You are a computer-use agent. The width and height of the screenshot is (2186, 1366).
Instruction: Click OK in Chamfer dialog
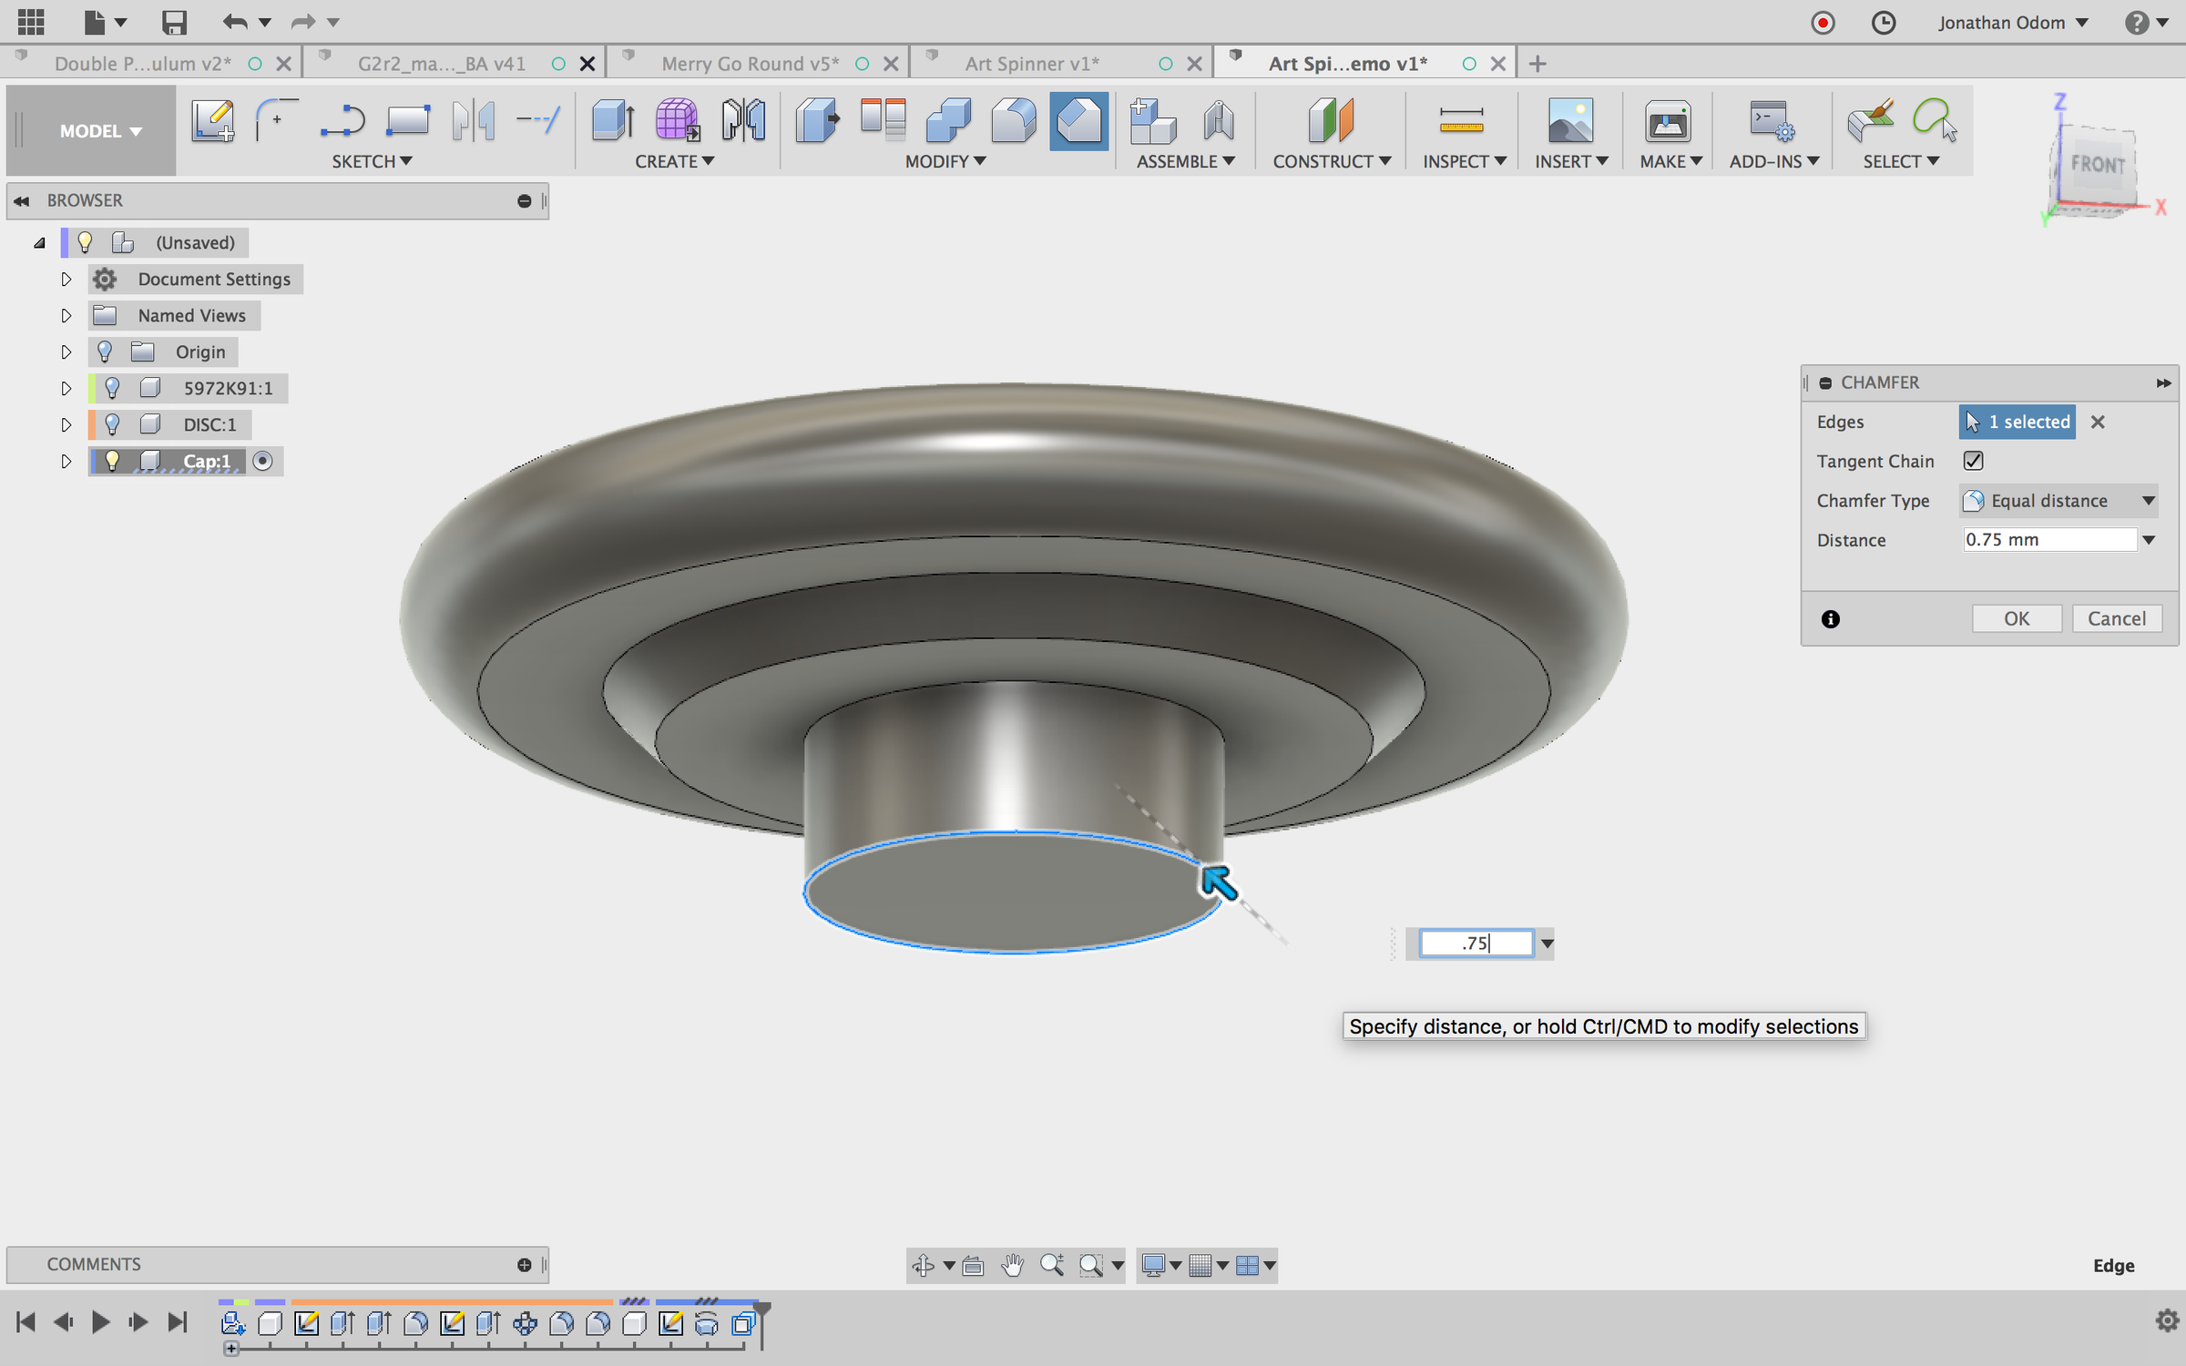[x=2016, y=618]
